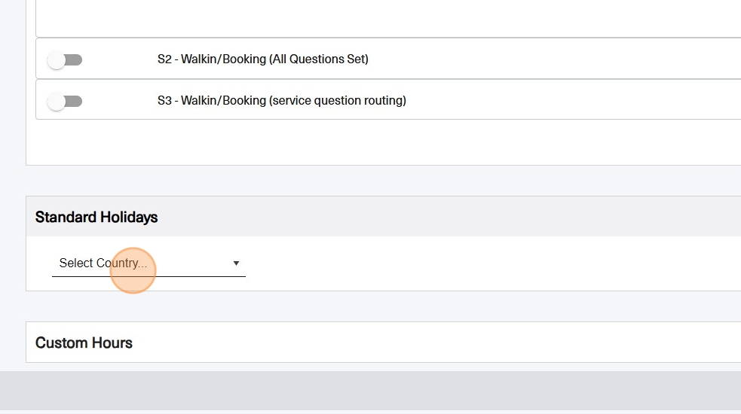Click the Select Country dropdown arrow
This screenshot has width=741, height=414.
(x=236, y=263)
